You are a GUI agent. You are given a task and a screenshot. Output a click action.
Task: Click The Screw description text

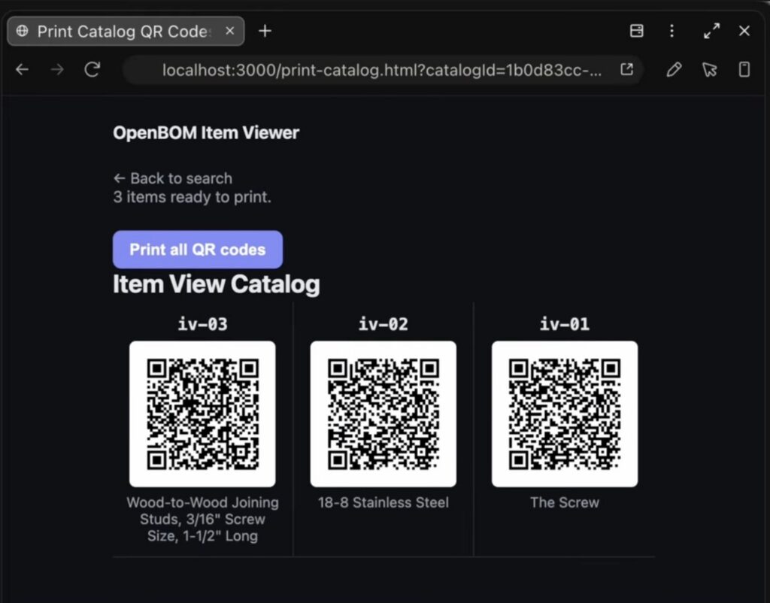(565, 502)
